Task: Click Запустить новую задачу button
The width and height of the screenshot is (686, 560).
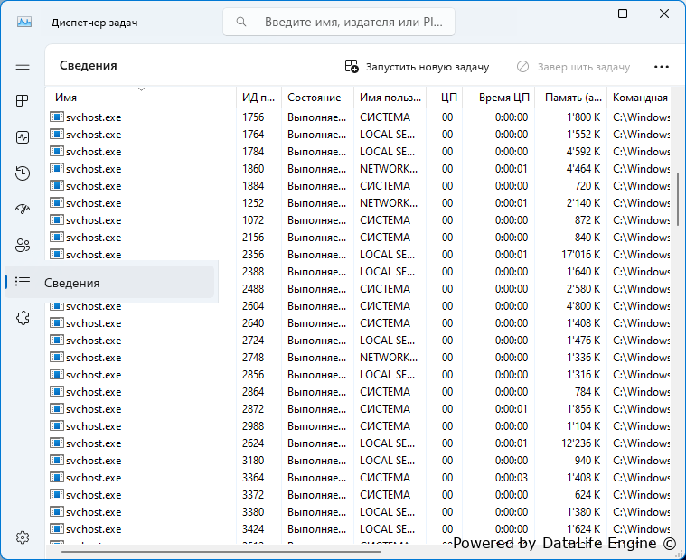Action: pos(417,67)
